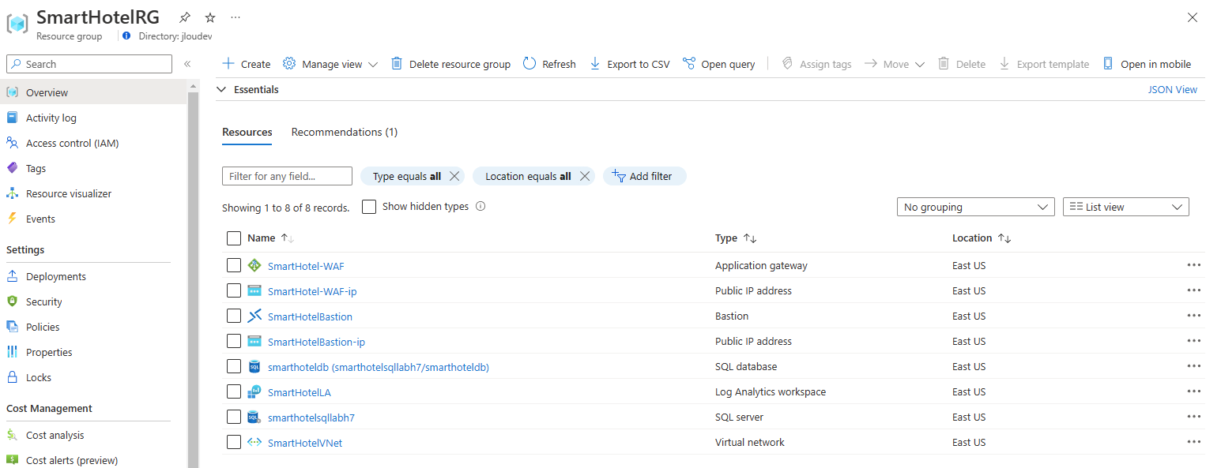
Task: Click the Activity log icon in sidebar
Action: point(12,118)
